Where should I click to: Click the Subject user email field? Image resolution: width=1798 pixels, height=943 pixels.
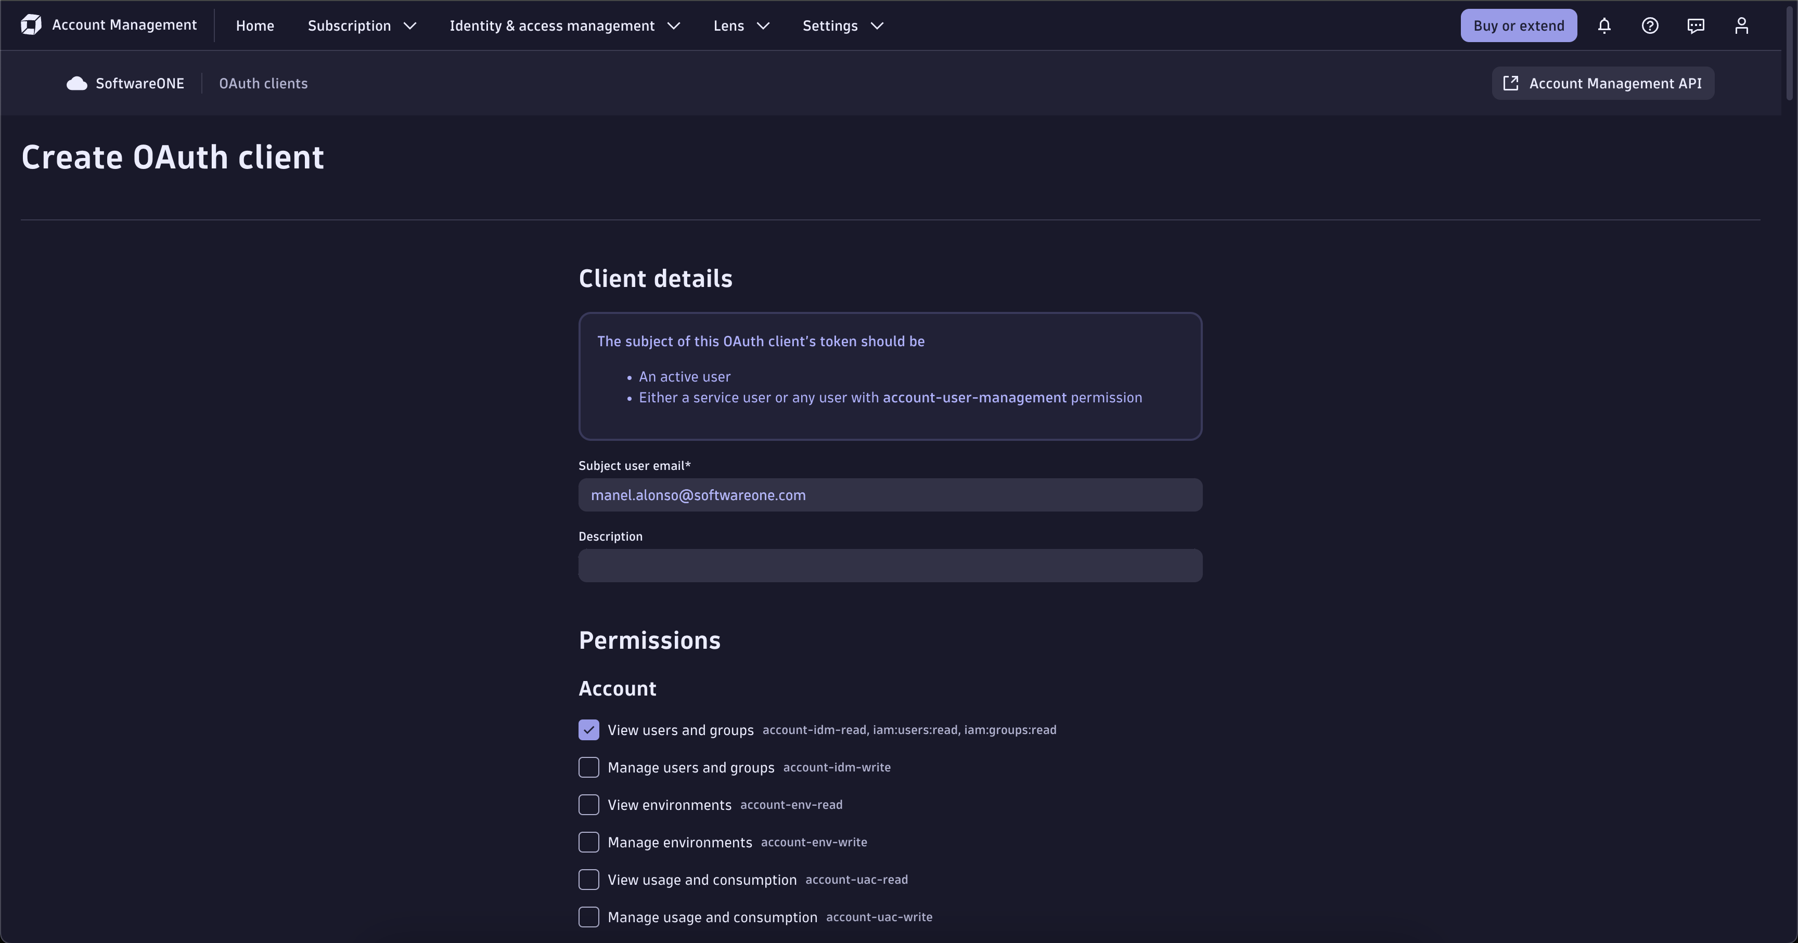click(889, 495)
